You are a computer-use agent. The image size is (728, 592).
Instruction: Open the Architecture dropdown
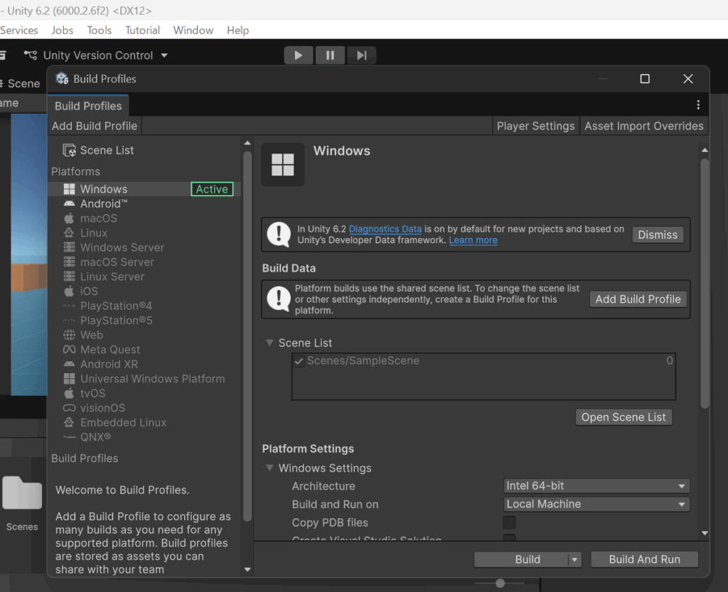point(594,486)
